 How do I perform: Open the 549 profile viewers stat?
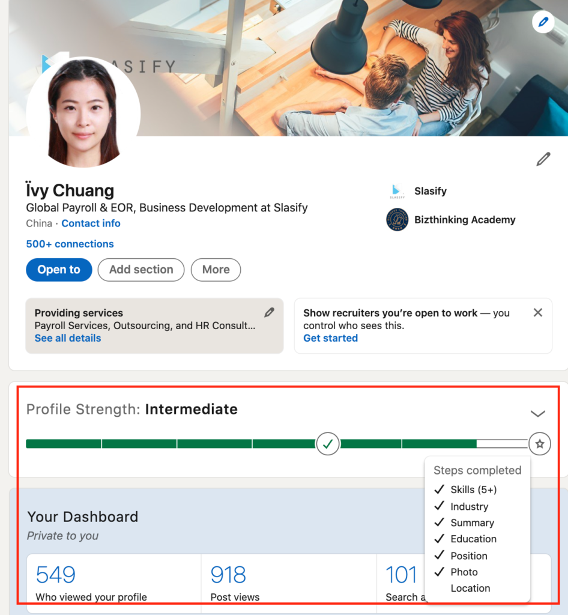pos(56,575)
